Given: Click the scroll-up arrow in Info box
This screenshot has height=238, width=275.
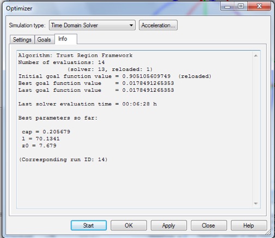Looking at the screenshot, I should pos(256,56).
